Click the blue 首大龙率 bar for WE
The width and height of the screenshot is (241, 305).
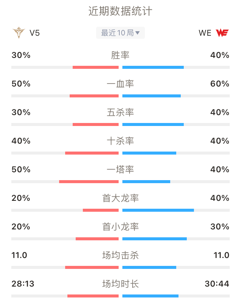click(x=158, y=210)
